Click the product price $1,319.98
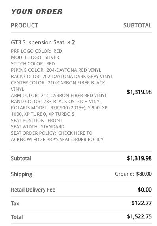 [139, 92]
